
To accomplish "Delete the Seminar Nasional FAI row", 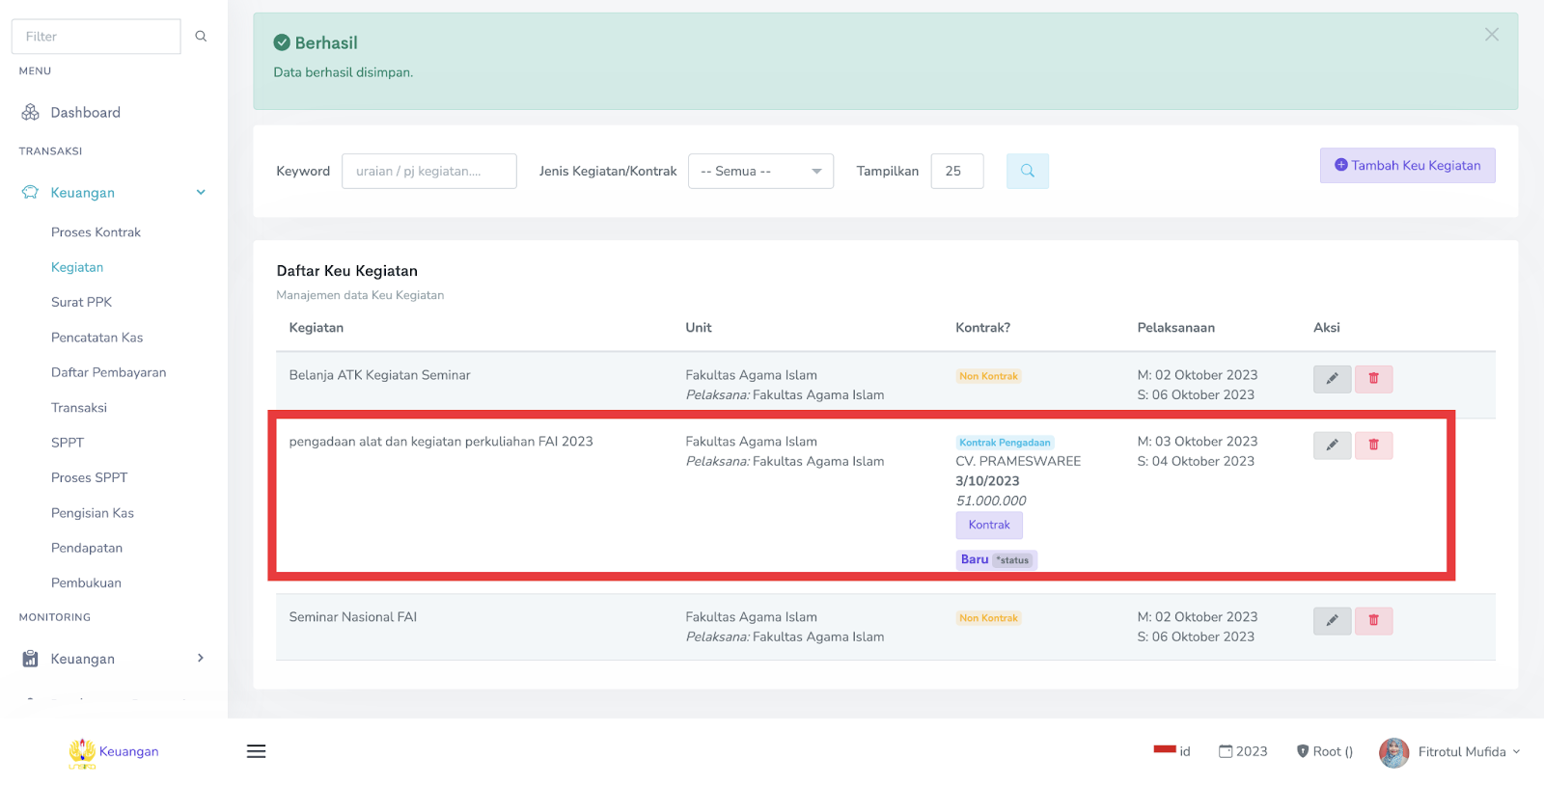I will [1373, 621].
